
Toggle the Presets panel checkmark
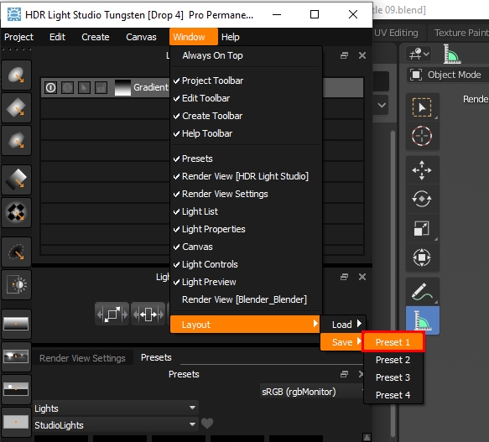(245, 159)
